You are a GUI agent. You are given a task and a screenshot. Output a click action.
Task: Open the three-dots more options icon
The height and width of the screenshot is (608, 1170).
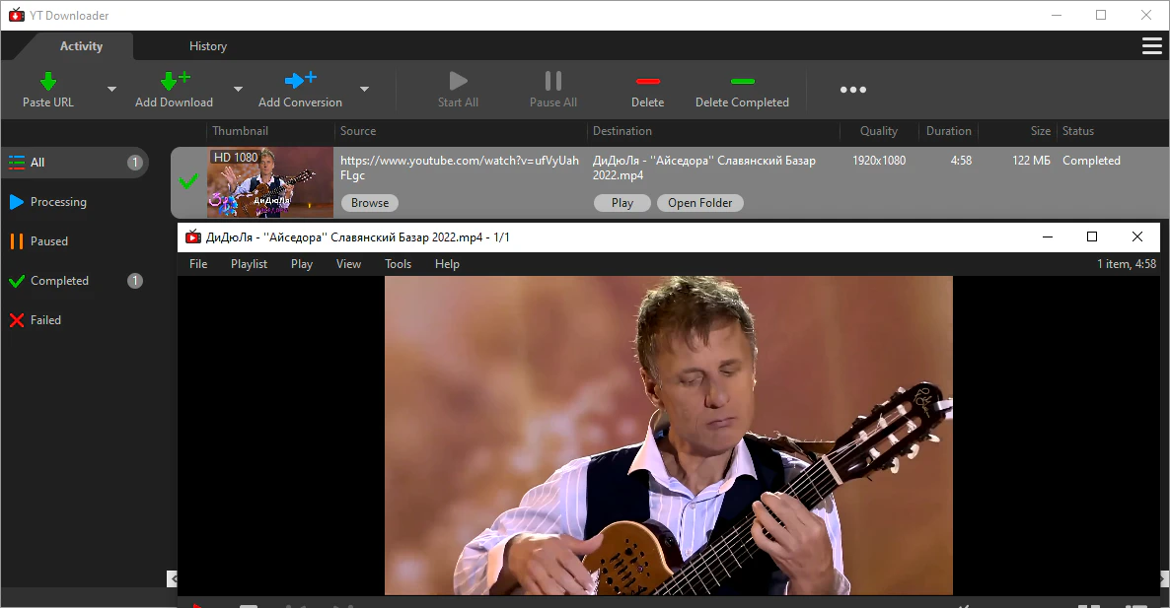(x=853, y=90)
